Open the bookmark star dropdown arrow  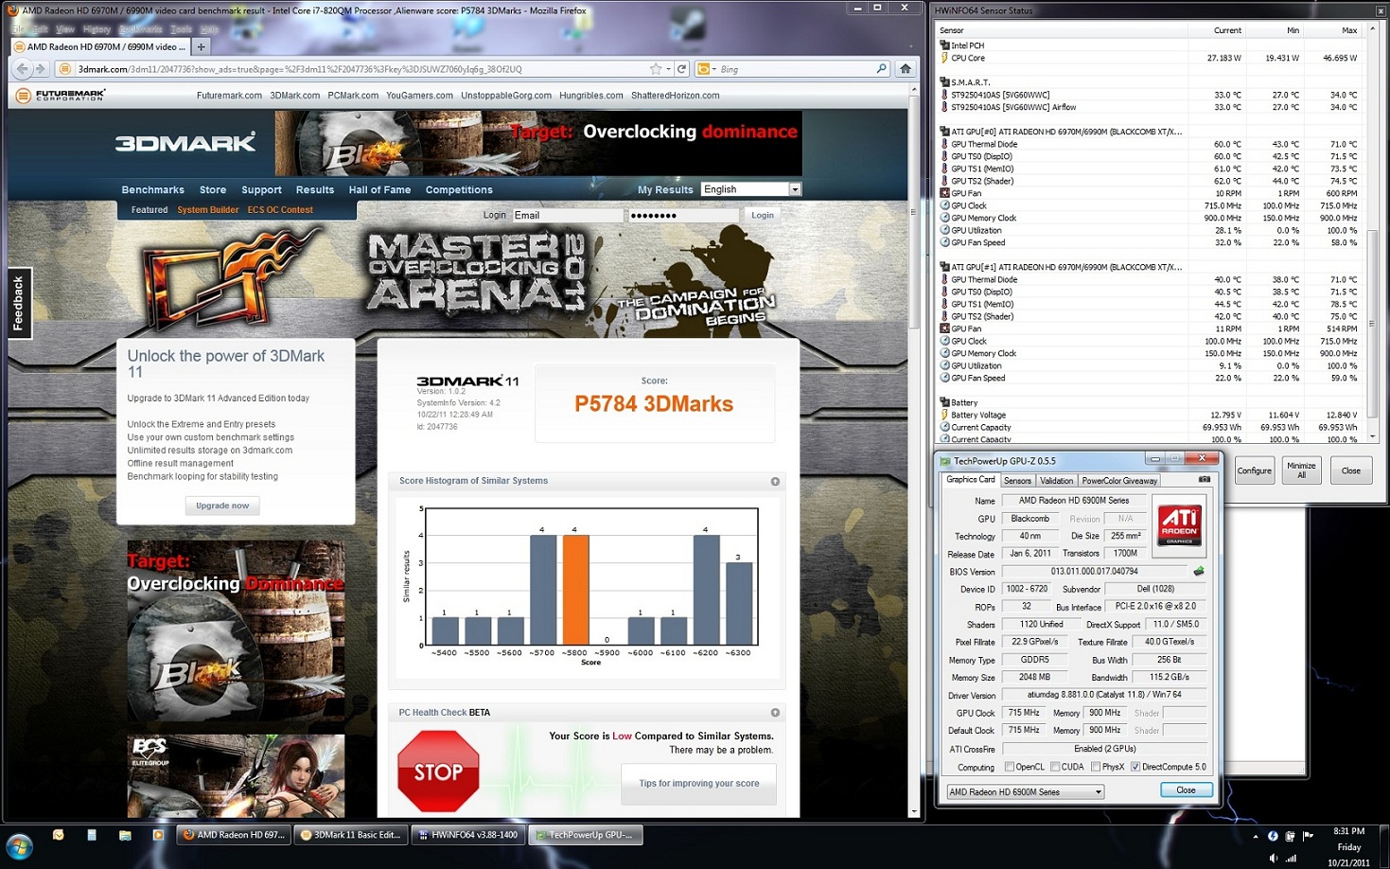pos(668,68)
